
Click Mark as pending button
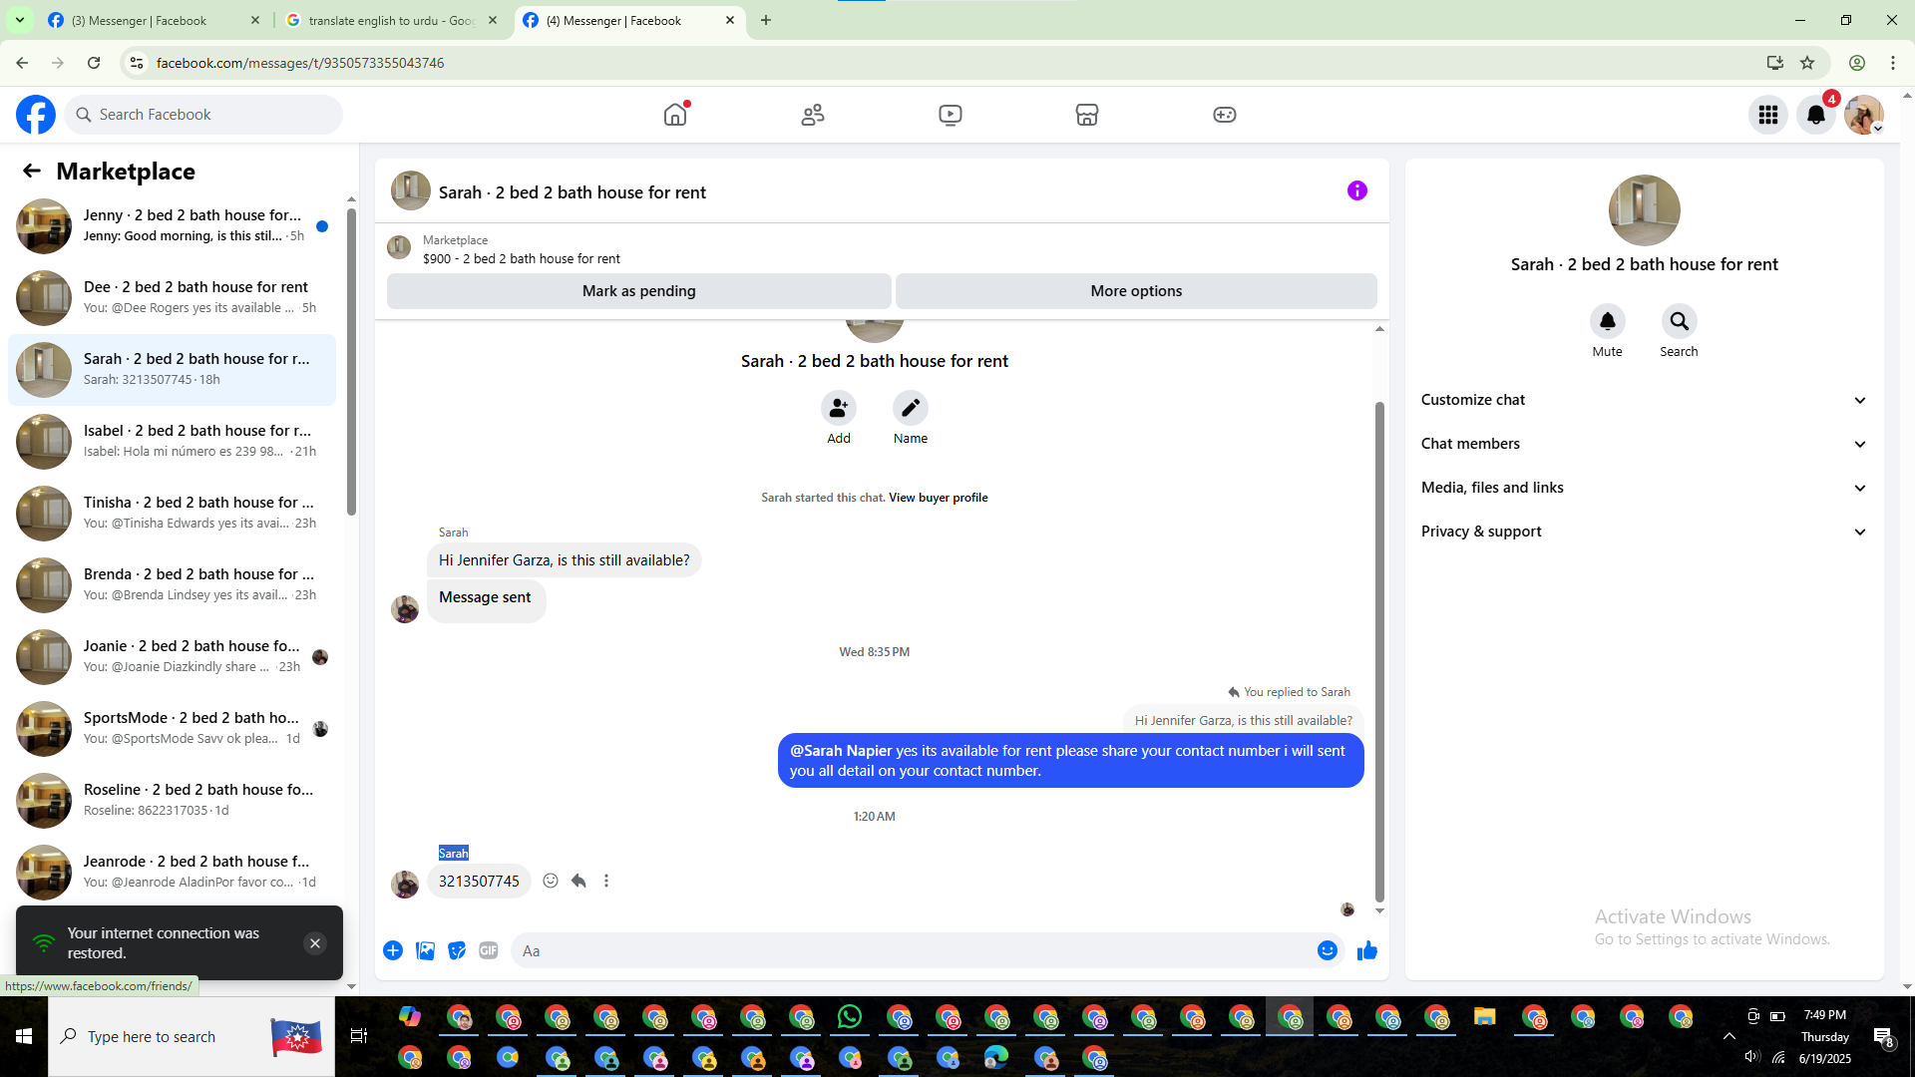click(638, 291)
